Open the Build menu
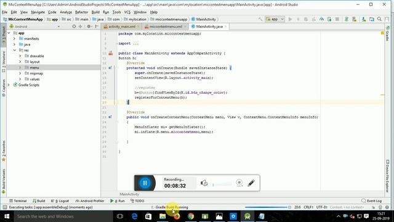This screenshot has width=394, height=222. (95, 12)
